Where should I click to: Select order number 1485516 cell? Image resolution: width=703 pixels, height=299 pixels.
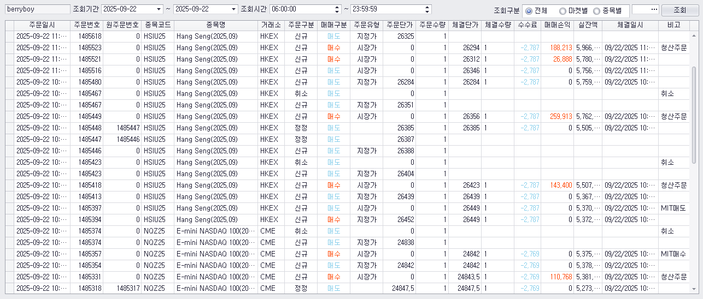[x=86, y=70]
